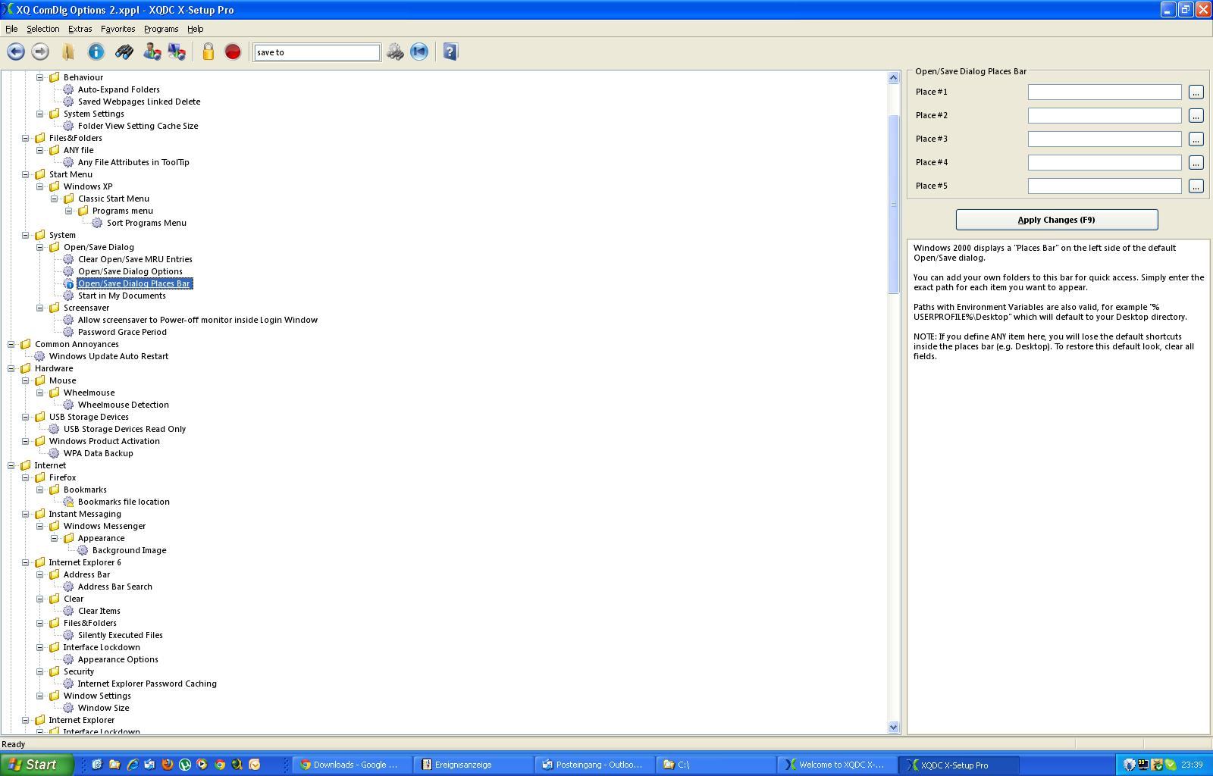Viewport: 1213px width, 776px height.
Task: Click Bookmarks file location item icon
Action: (68, 502)
